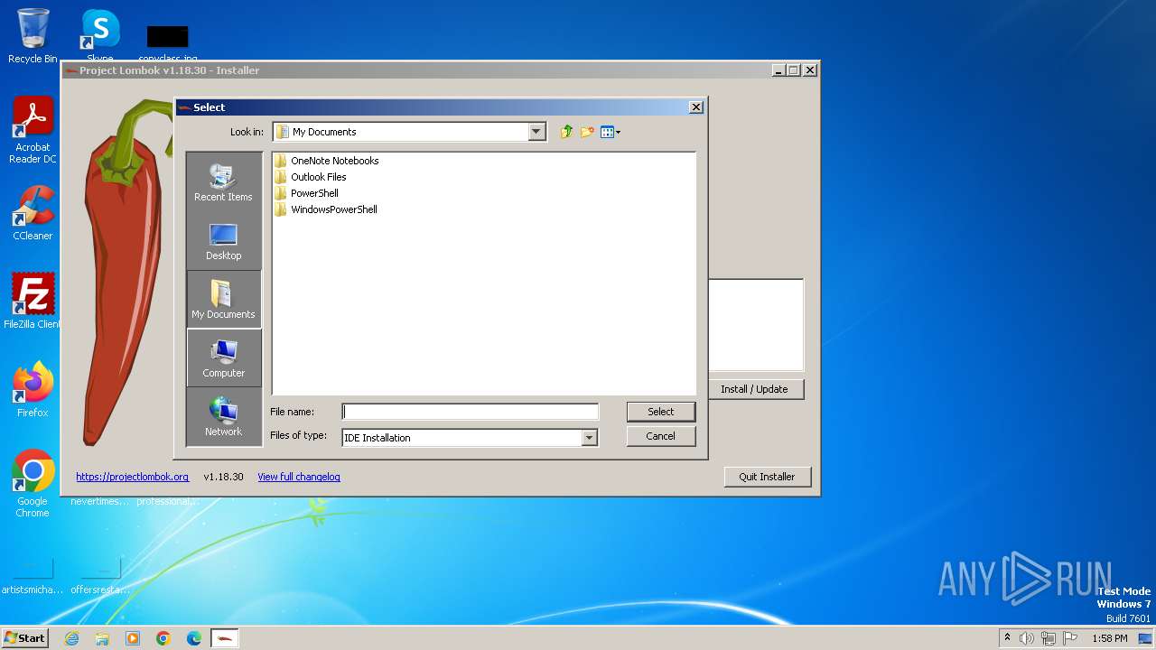Open Network location in sidebar
Image resolution: width=1156 pixels, height=650 pixels.
click(x=223, y=417)
